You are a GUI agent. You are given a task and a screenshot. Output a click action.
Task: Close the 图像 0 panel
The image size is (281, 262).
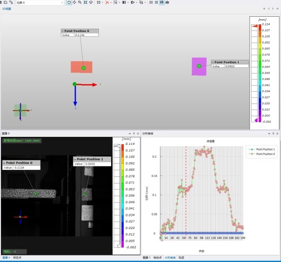[x=138, y=133]
